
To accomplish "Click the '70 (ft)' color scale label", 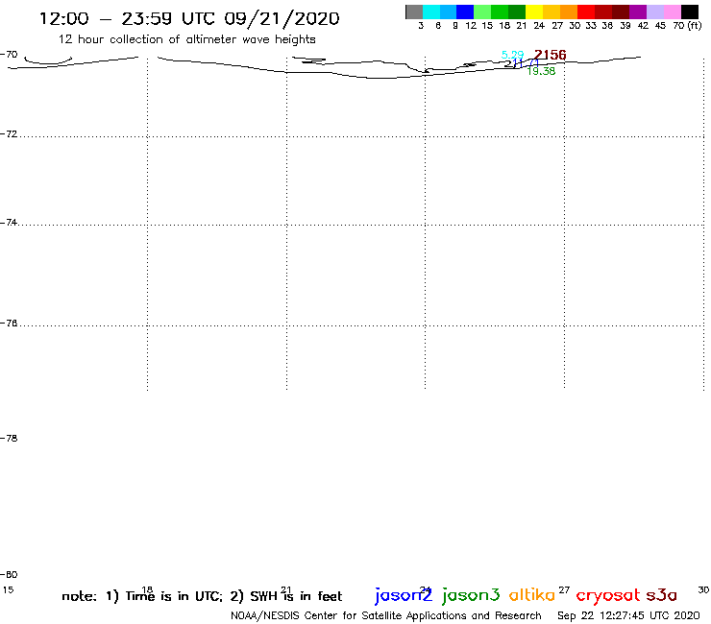I will tap(687, 26).
